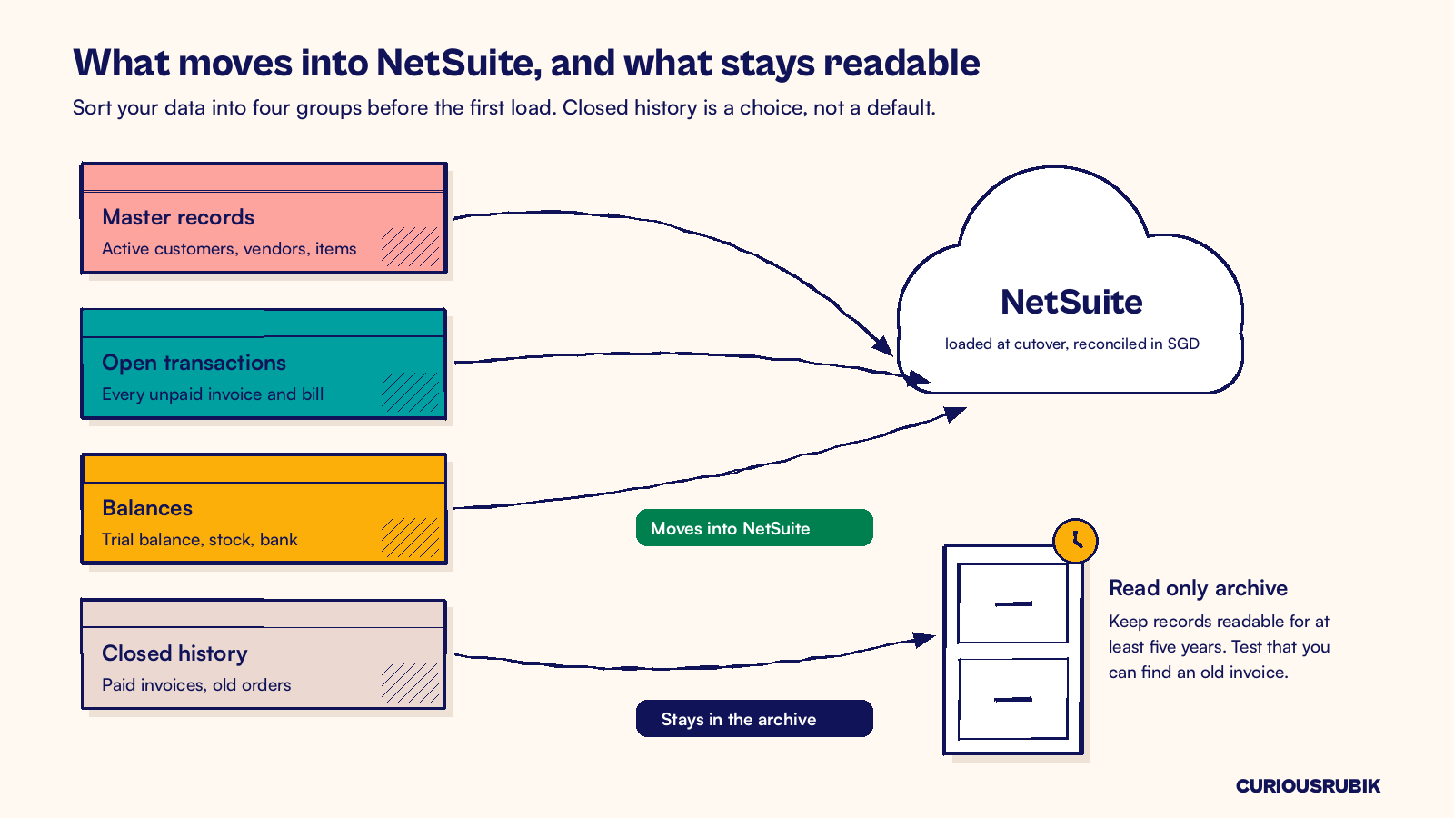The width and height of the screenshot is (1454, 818).
Task: Click the hatch pattern on Closed history
Action: (x=410, y=683)
